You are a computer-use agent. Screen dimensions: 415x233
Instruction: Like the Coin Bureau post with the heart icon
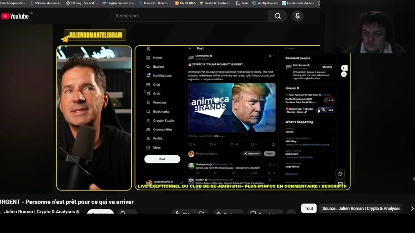pyautogui.click(x=232, y=144)
